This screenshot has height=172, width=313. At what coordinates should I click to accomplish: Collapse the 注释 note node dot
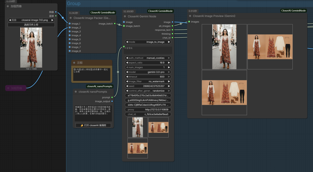pyautogui.click(x=74, y=63)
